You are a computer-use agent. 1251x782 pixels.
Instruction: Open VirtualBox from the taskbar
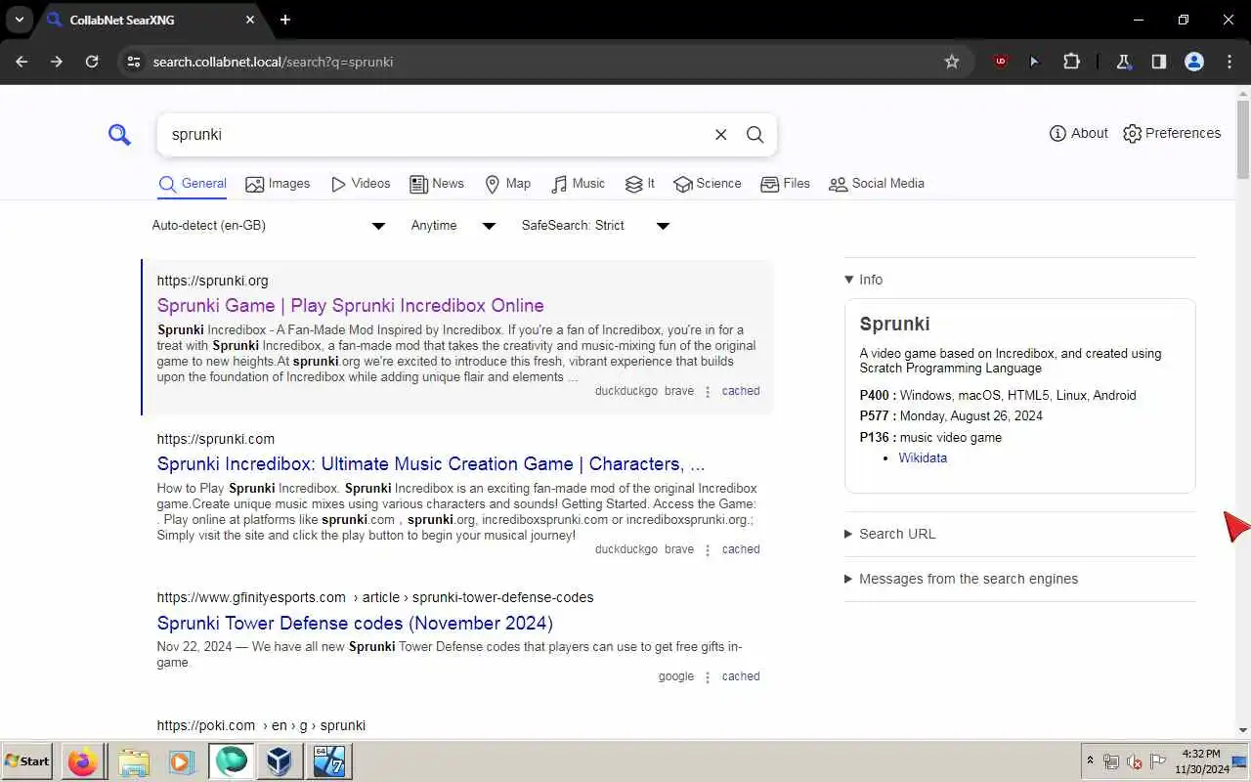coord(280,761)
